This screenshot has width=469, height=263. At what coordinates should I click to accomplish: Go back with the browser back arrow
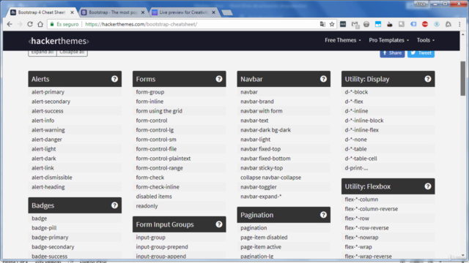(10, 24)
